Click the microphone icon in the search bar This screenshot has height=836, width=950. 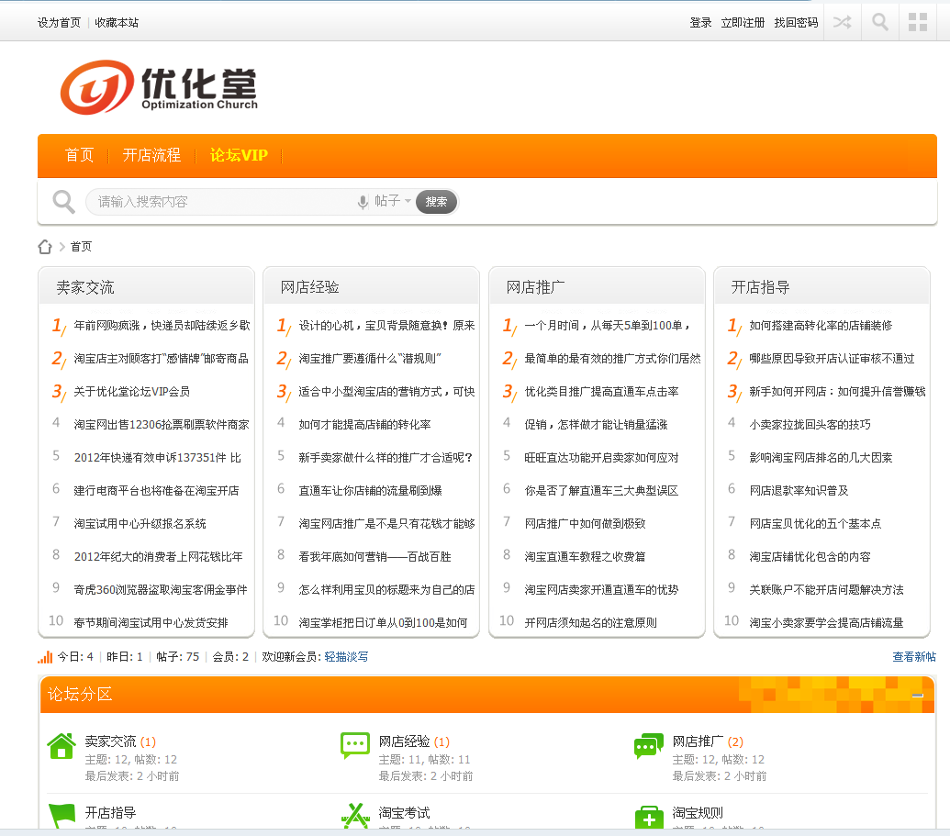[x=362, y=201]
